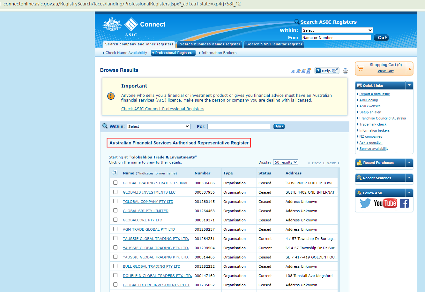Viewport: 425px width, 292px height.
Task: Click the Quick Links panel icon
Action: click(360, 86)
